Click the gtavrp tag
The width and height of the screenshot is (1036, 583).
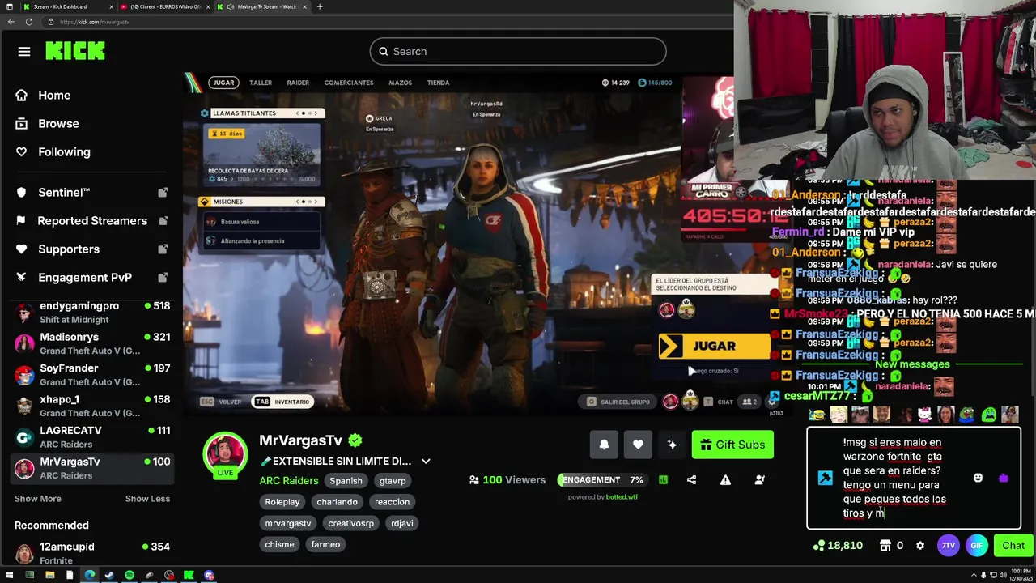[393, 481]
